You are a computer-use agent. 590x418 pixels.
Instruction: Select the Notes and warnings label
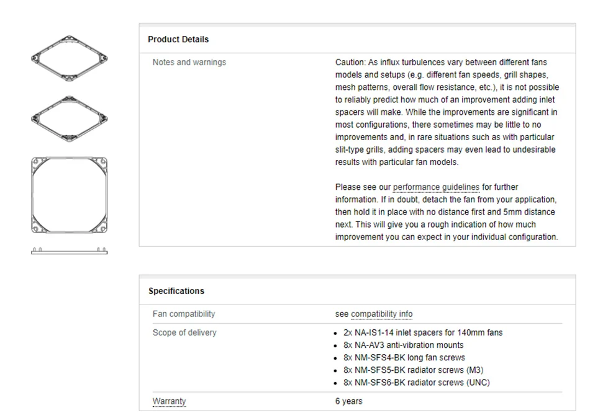coord(189,63)
